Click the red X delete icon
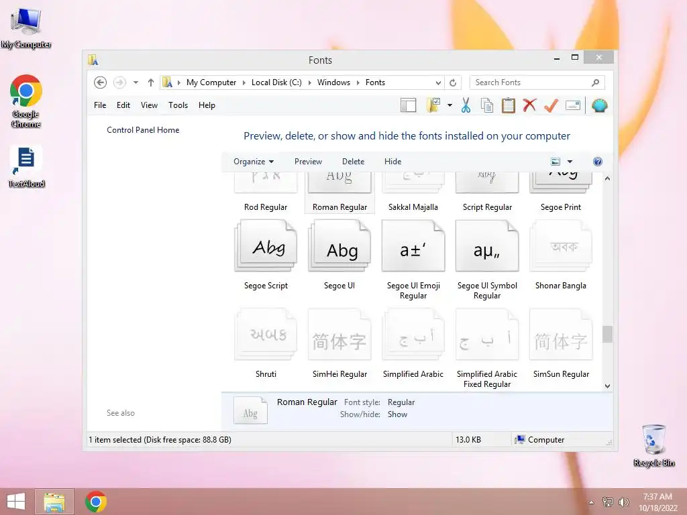This screenshot has height=515, width=687. point(530,105)
